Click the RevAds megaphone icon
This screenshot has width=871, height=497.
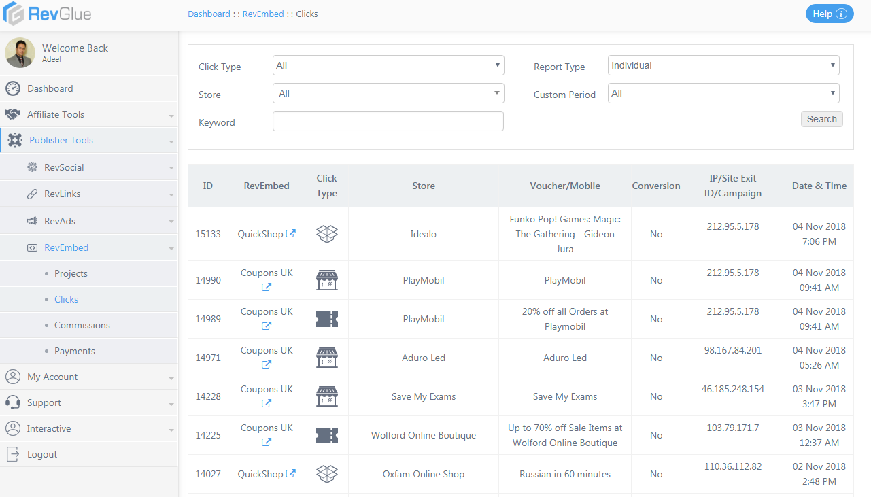pyautogui.click(x=32, y=221)
